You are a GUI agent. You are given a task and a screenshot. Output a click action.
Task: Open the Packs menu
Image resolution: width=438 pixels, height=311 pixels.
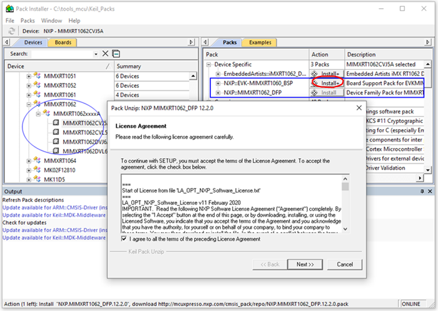coord(28,20)
